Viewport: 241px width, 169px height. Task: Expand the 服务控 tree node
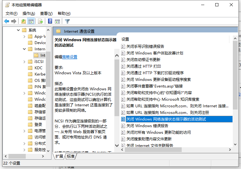click(24, 150)
